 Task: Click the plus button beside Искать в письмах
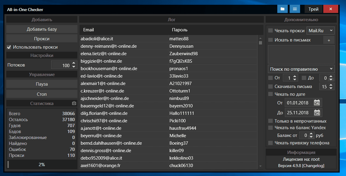click(x=328, y=40)
